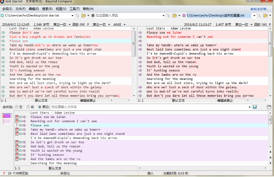Open the left file browse folder icon
Screen dimensions: 274x177
pyautogui.click(x=84, y=15)
